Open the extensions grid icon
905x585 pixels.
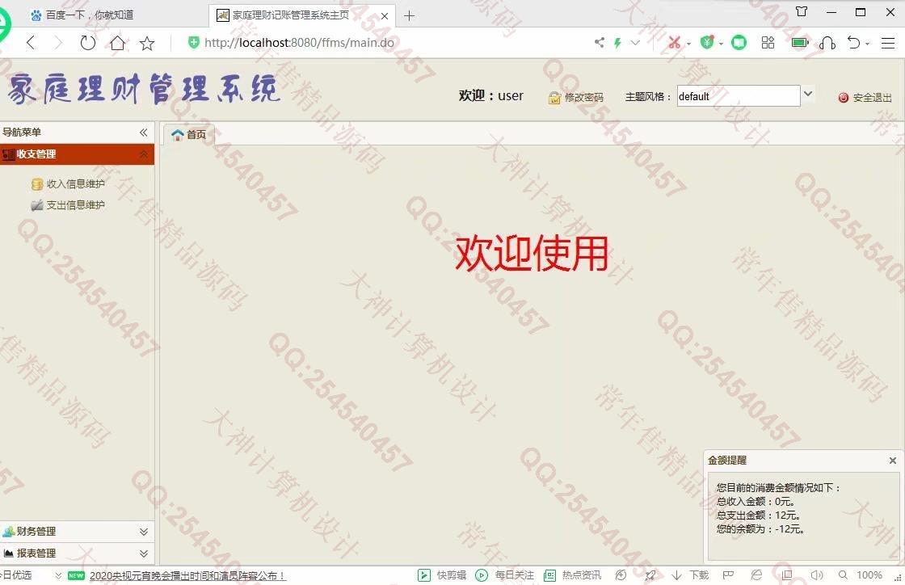768,43
